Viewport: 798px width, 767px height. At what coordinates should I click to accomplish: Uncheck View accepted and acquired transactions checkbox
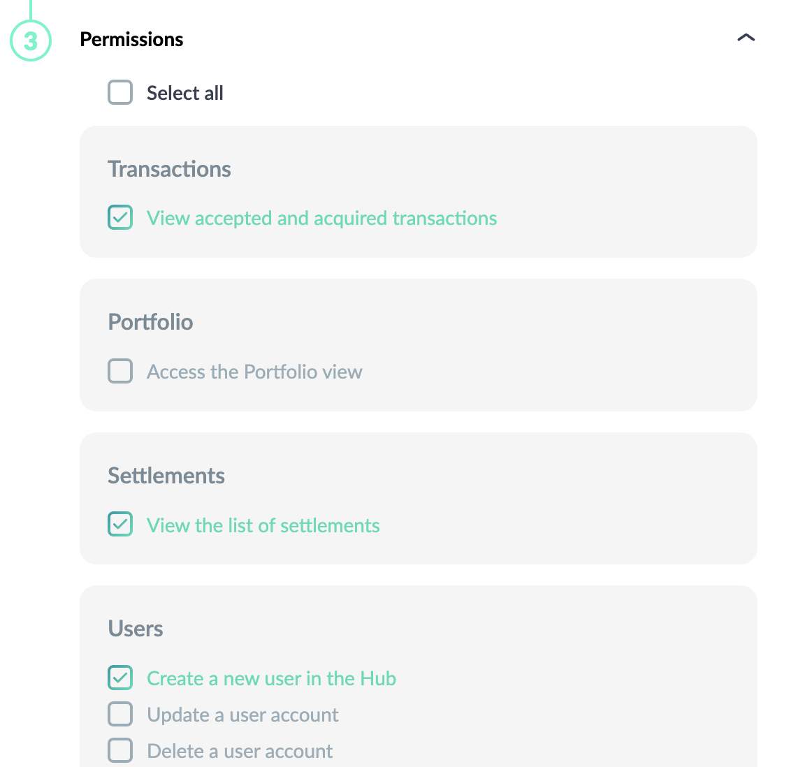[120, 218]
